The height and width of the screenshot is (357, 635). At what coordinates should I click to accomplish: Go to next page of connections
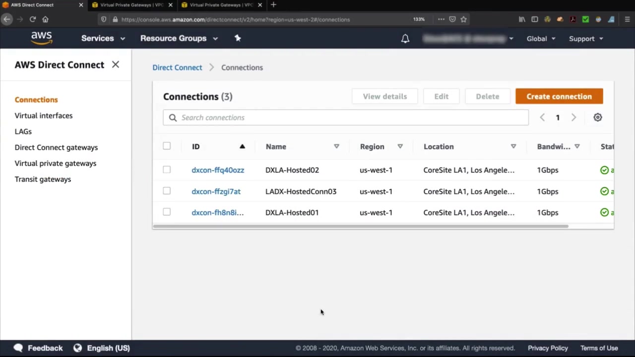click(x=573, y=118)
